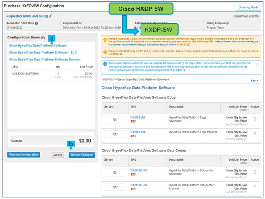Click HXDP-SW in the breadcrumb path
Screen dimensions: 265x199
108,80
